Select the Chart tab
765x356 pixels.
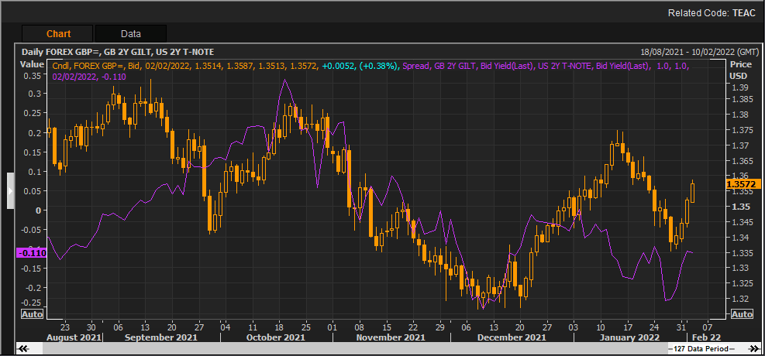tap(58, 33)
